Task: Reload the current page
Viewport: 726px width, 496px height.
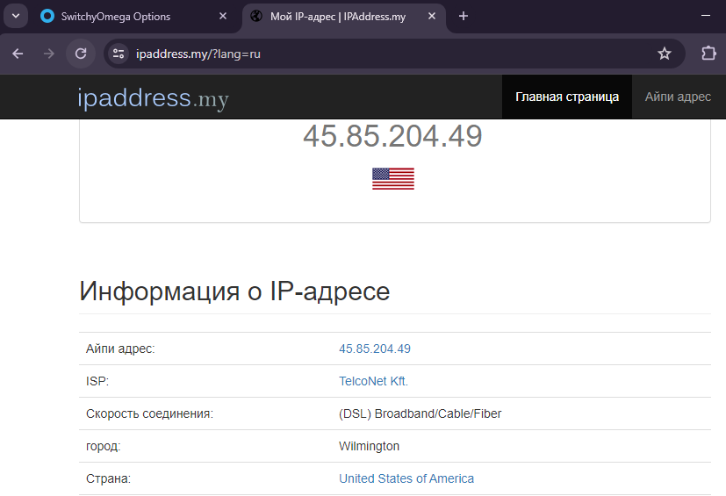Action: coord(81,54)
